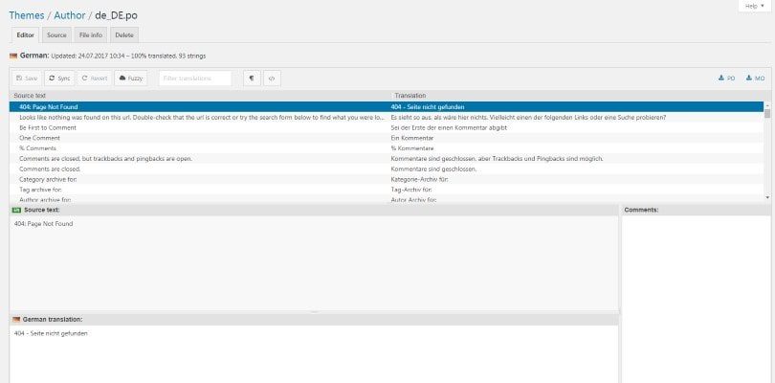
Task: Open the Help dropdown
Action: [x=754, y=6]
